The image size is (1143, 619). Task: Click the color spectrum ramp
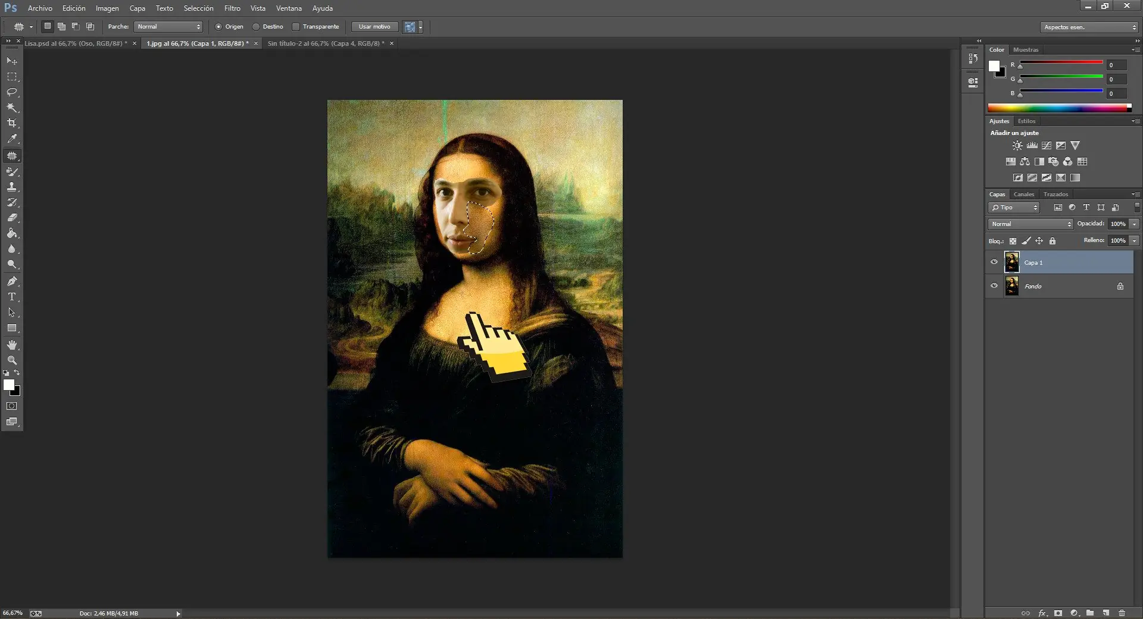point(1060,108)
